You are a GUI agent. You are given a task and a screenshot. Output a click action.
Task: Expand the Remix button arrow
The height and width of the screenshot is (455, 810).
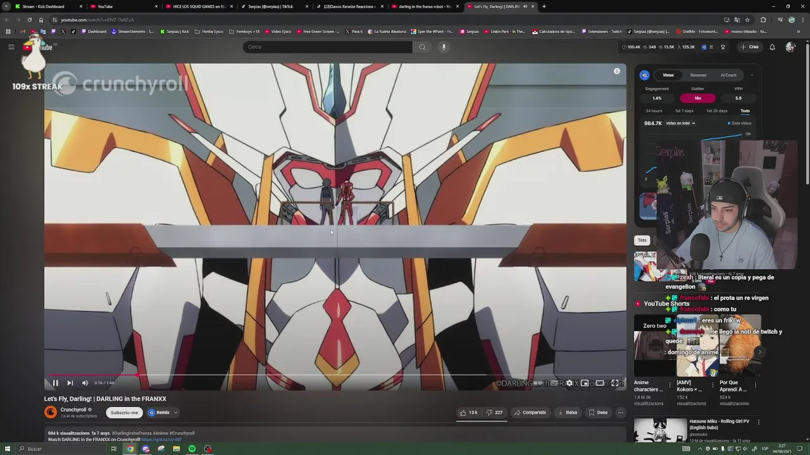pyautogui.click(x=175, y=413)
